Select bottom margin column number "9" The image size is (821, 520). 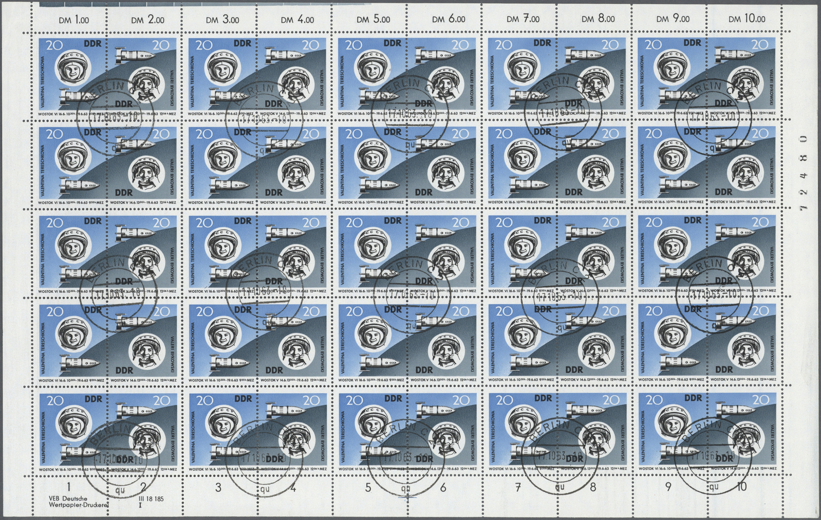point(668,487)
